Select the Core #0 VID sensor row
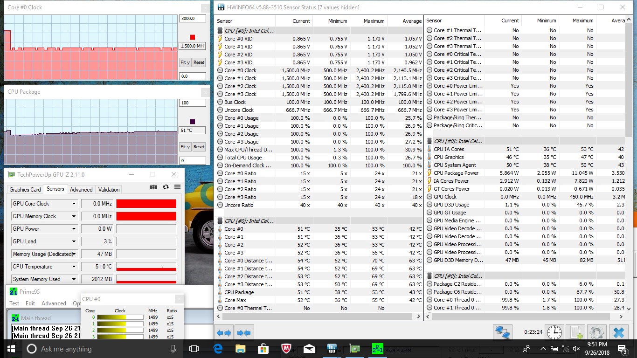This screenshot has height=358, width=637. 319,39
